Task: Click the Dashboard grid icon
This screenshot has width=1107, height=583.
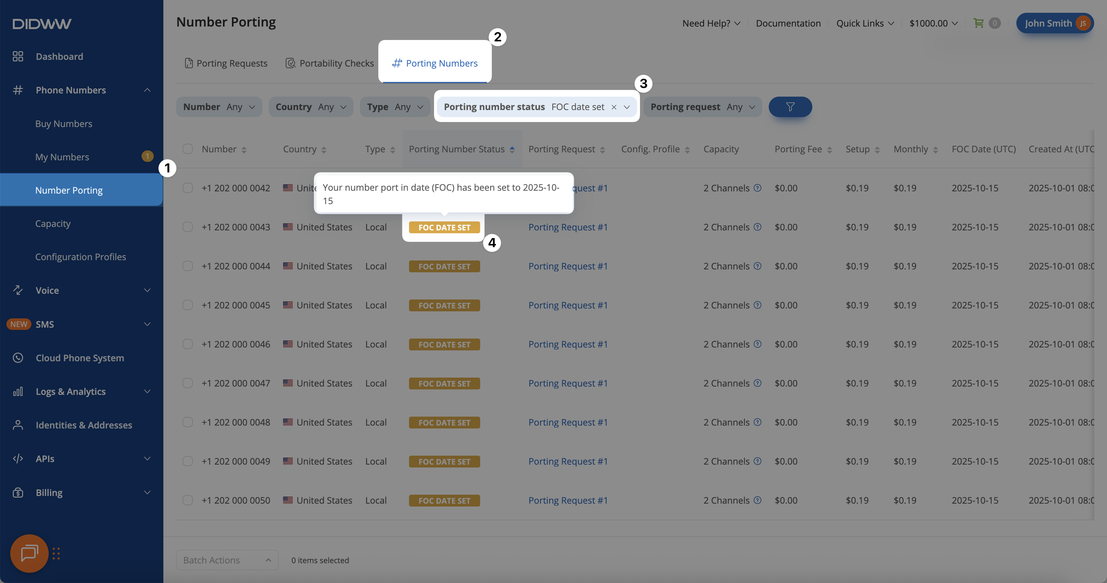Action: point(18,56)
